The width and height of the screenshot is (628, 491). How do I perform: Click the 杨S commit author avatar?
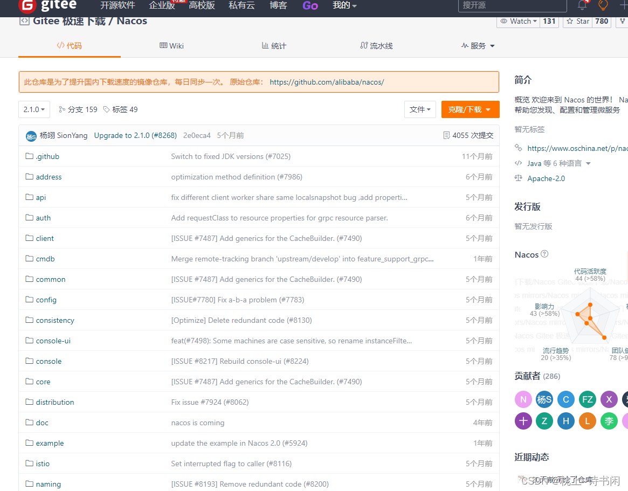31,136
